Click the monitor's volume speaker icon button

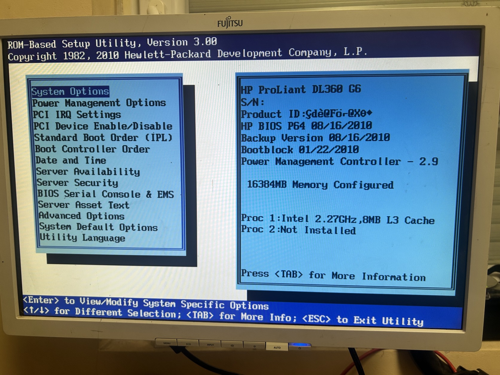pos(232,345)
